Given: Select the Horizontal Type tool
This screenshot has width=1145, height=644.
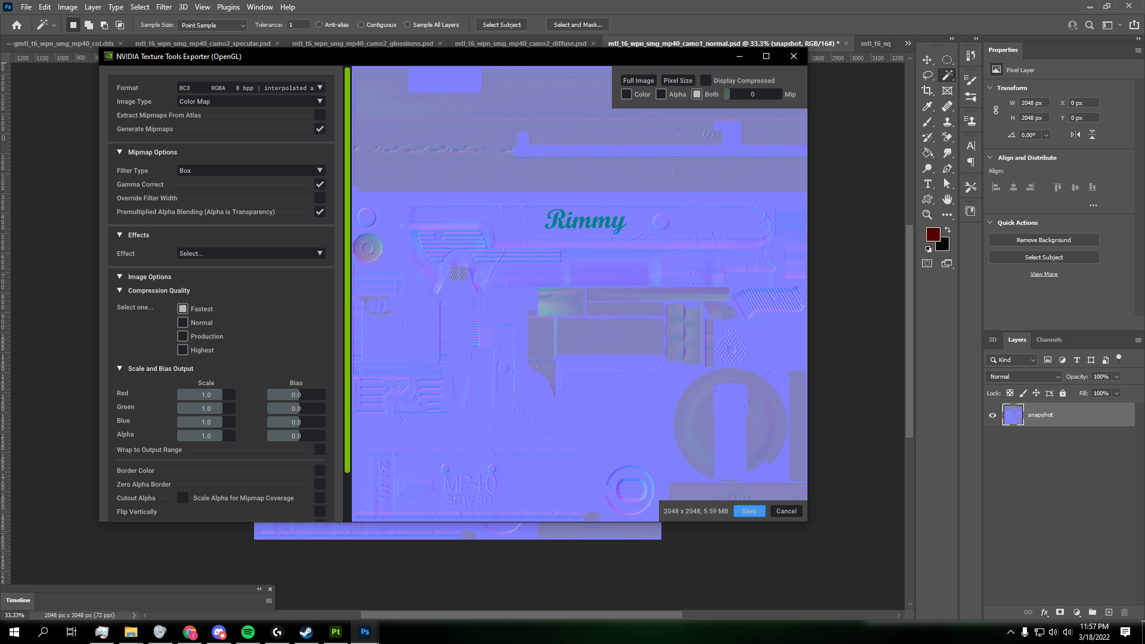Looking at the screenshot, I should pyautogui.click(x=927, y=184).
